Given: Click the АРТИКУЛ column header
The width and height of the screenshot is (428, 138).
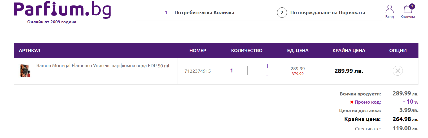Looking at the screenshot, I should click(x=29, y=50).
